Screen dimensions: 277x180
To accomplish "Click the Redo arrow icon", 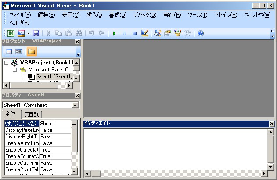I will tap(101, 33).
